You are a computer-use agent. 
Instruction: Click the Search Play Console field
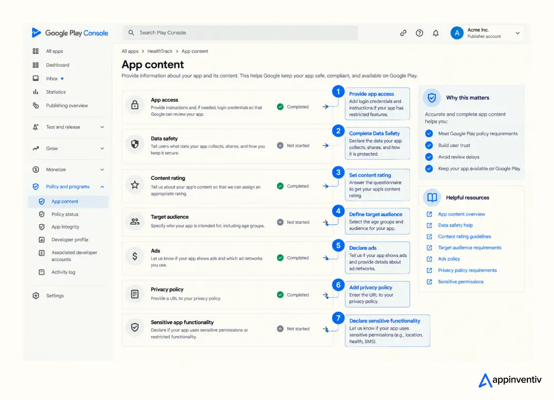coord(240,32)
